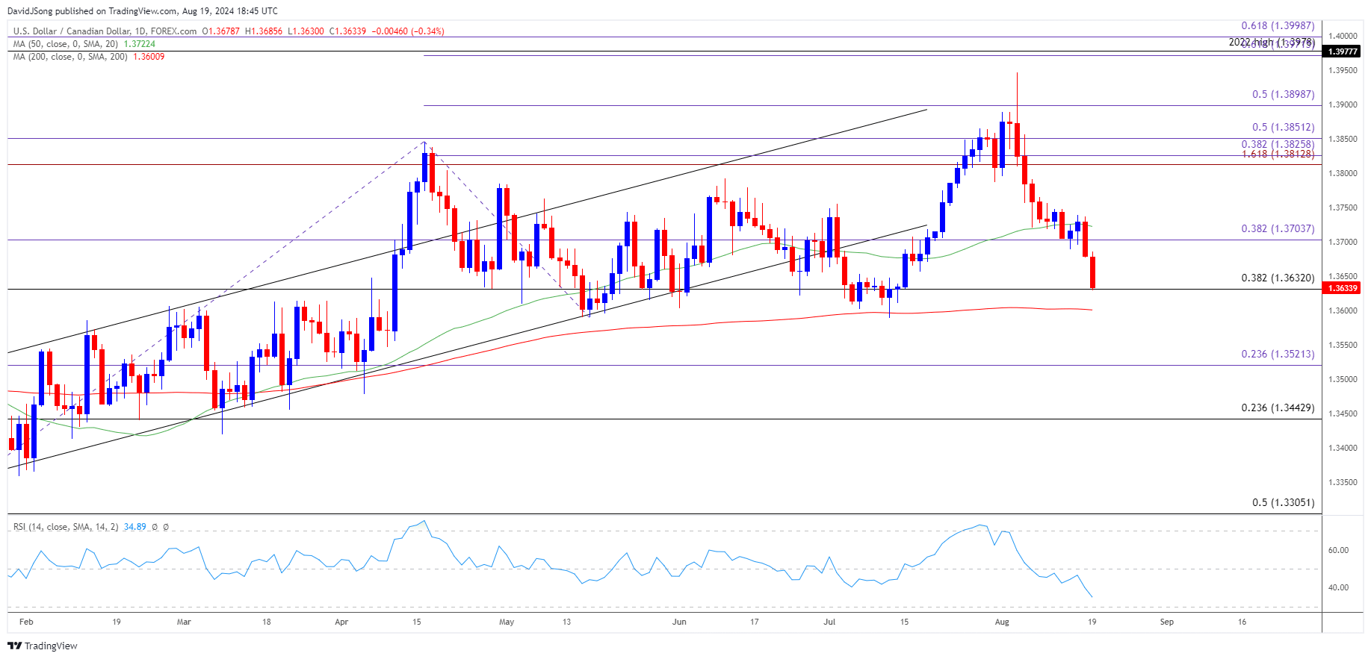Click the 1.618 (1.38128) Fibonacci label

point(1278,154)
